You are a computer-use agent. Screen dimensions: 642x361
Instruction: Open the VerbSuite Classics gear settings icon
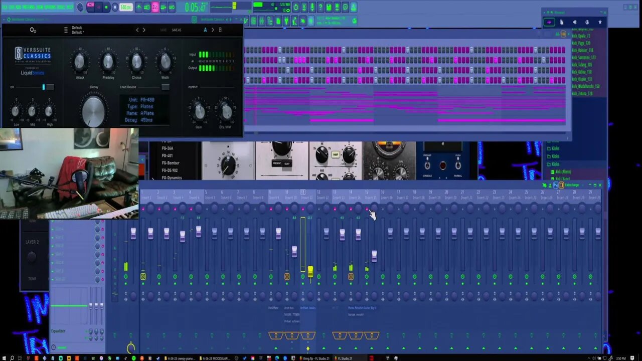(33, 31)
